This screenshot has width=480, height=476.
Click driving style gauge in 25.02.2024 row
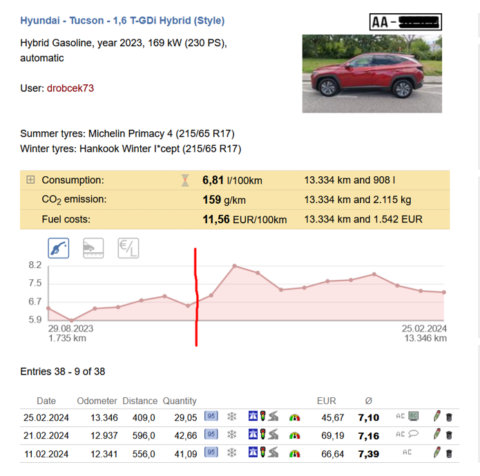(x=294, y=417)
